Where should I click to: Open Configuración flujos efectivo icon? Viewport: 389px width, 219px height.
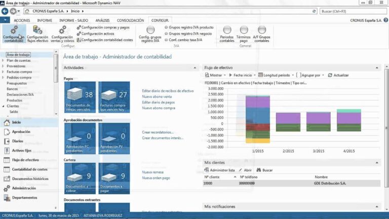(37, 34)
